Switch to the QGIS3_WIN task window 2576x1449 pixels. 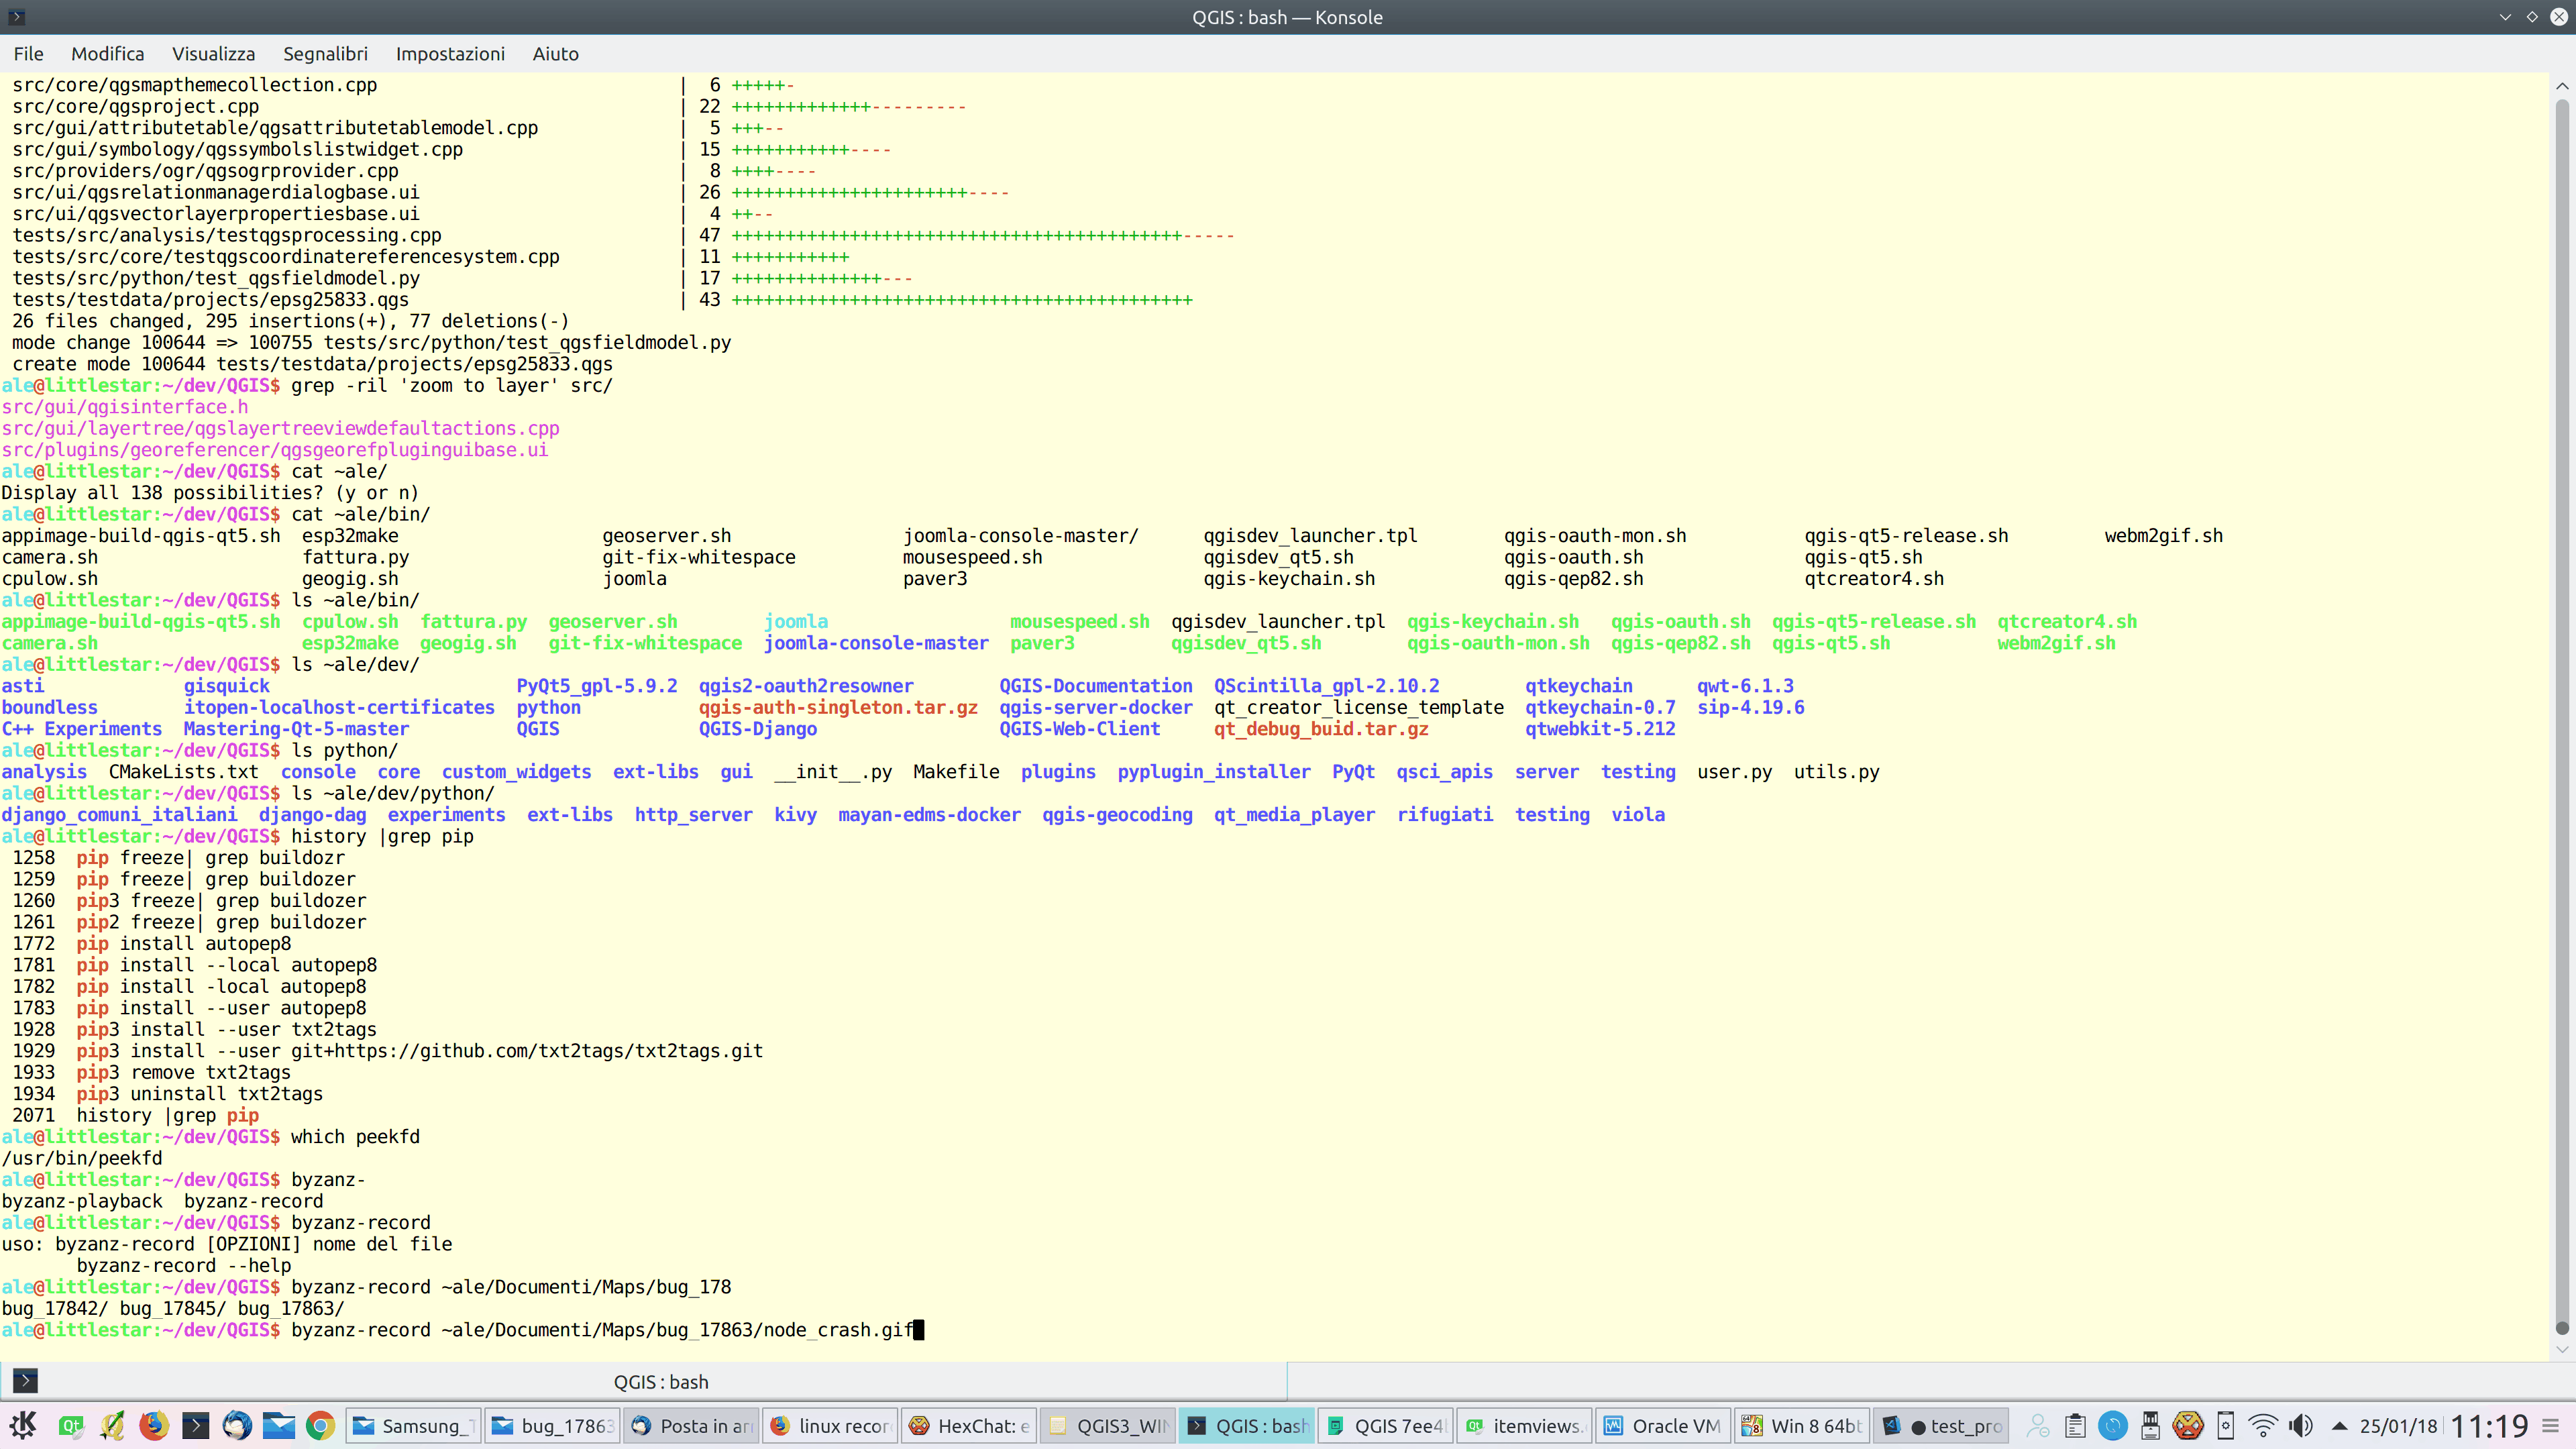[1108, 1426]
